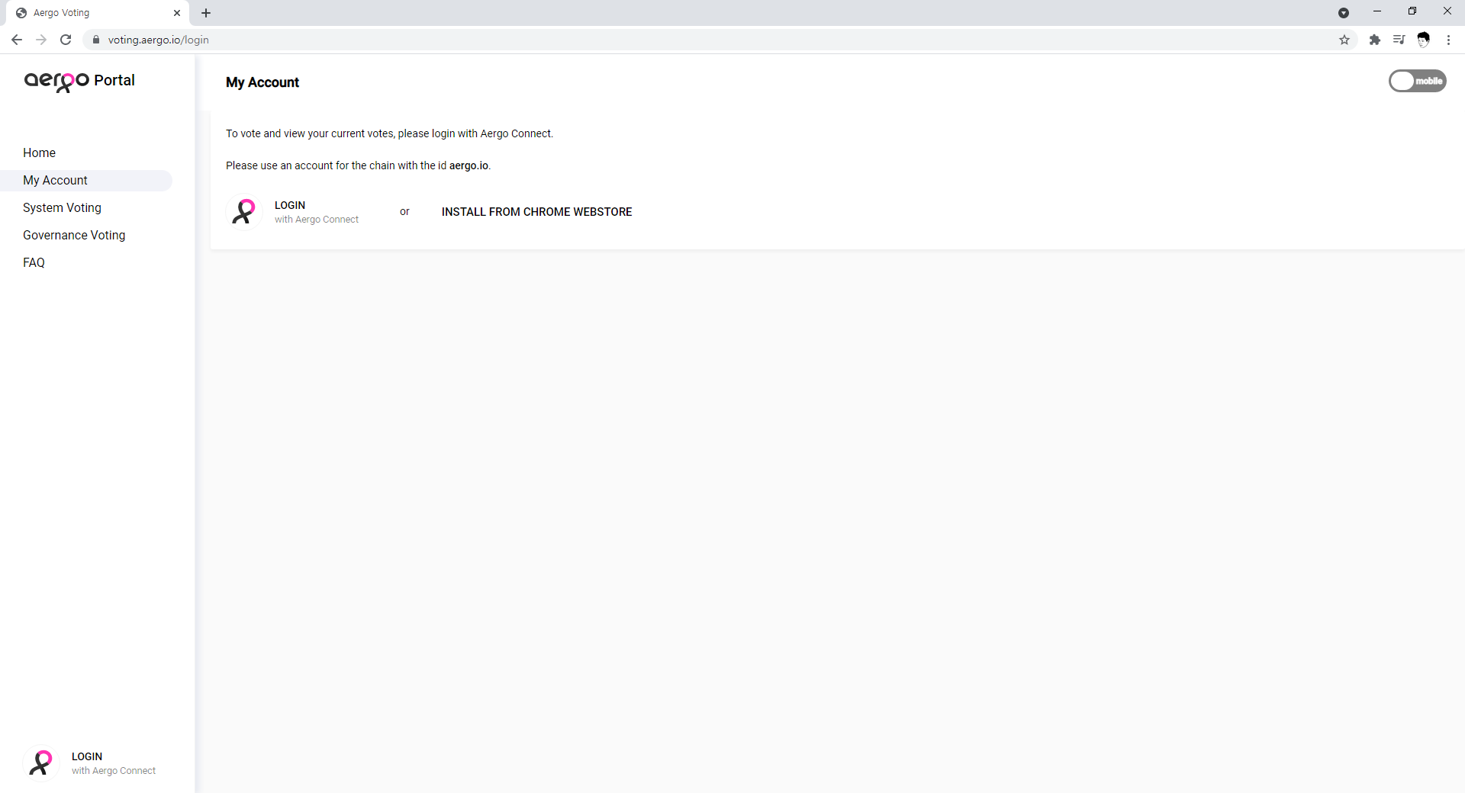The image size is (1465, 793).
Task: Open Chrome three-dot menu
Action: tap(1448, 40)
